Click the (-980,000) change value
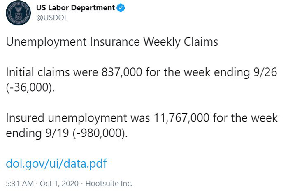This screenshot has width=288, height=191. click(x=100, y=133)
